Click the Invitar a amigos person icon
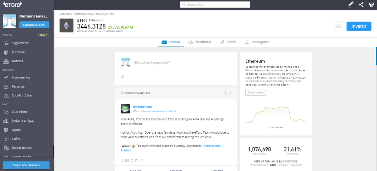 (x=6, y=121)
